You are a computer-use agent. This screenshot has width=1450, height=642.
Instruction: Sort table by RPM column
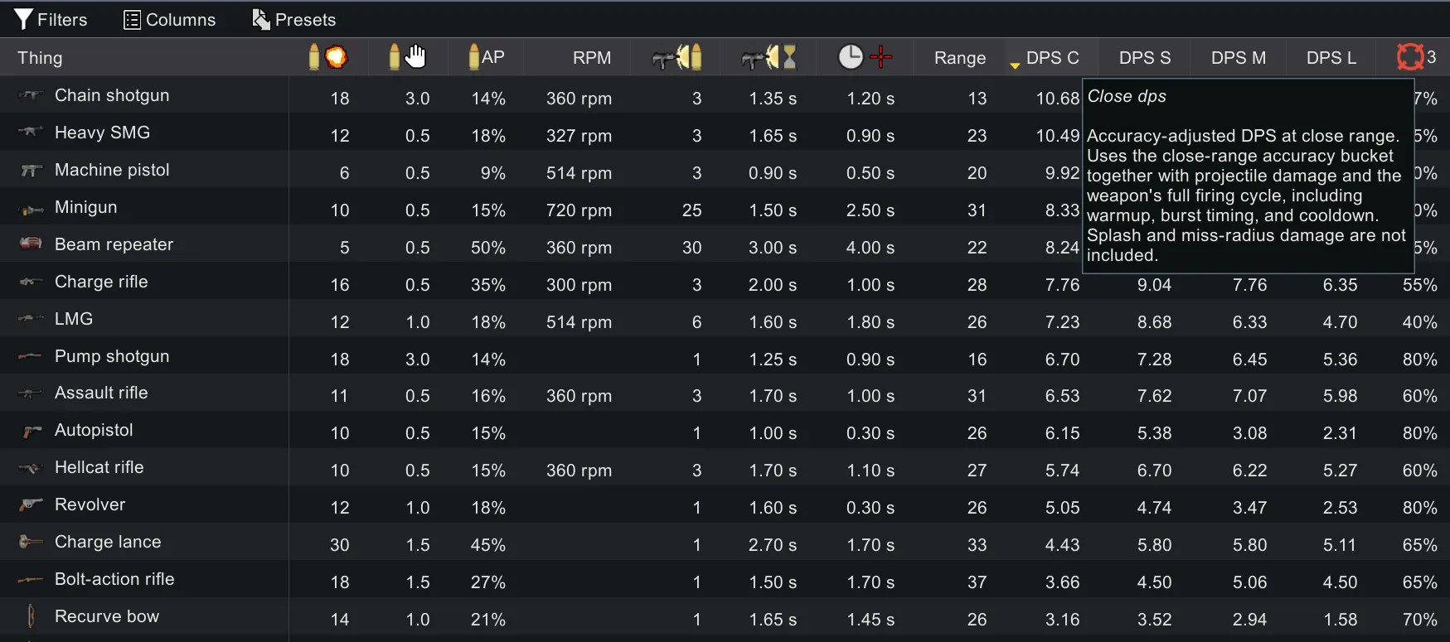591,58
